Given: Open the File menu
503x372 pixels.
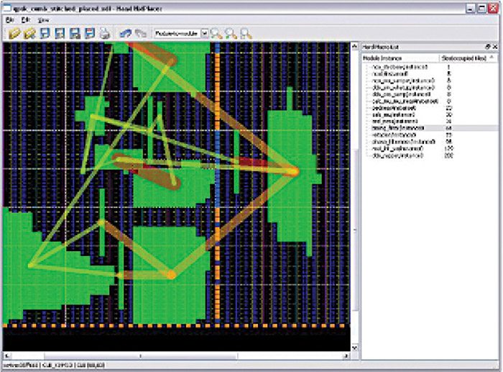Looking at the screenshot, I should pyautogui.click(x=10, y=21).
